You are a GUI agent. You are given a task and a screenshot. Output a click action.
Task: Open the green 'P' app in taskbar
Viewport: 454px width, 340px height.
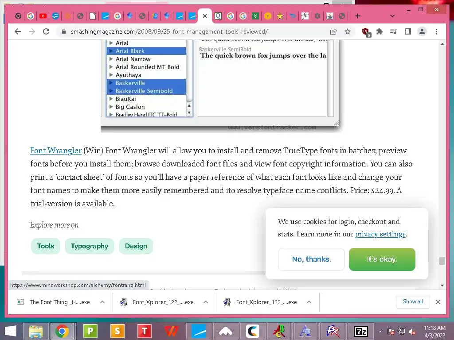pyautogui.click(x=90, y=331)
